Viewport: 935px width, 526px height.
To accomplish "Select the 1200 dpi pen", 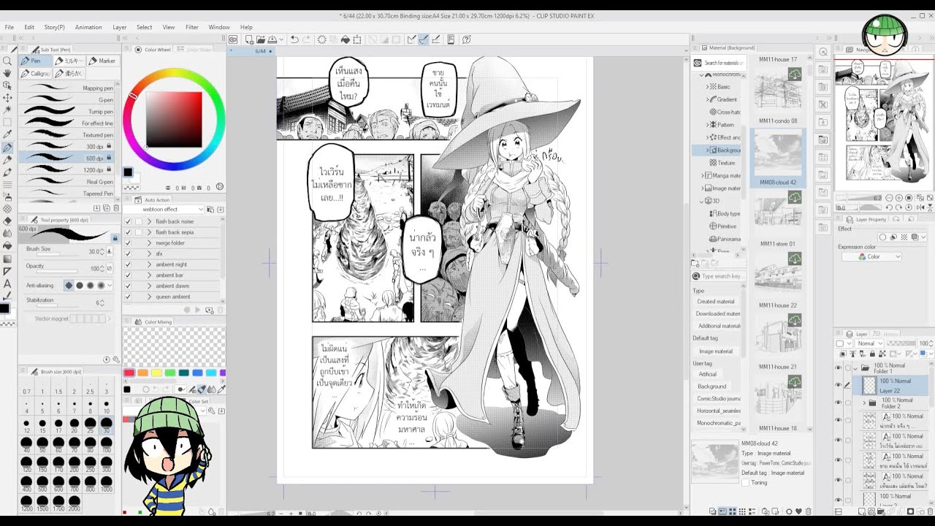I will (x=68, y=169).
